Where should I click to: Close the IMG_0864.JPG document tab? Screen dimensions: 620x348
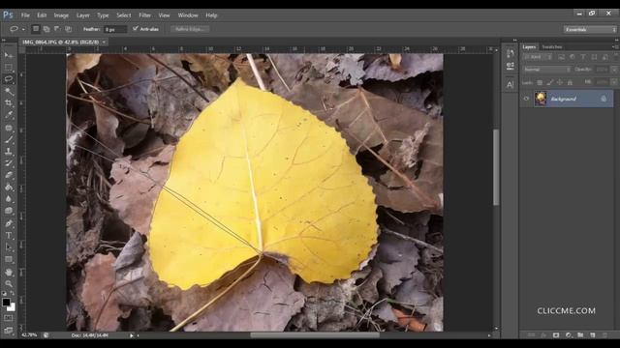[105, 42]
